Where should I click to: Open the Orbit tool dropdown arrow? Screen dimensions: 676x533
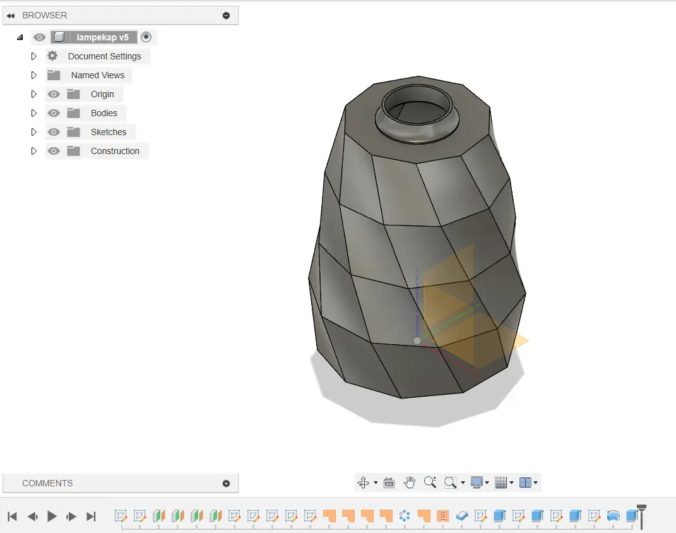pos(376,482)
